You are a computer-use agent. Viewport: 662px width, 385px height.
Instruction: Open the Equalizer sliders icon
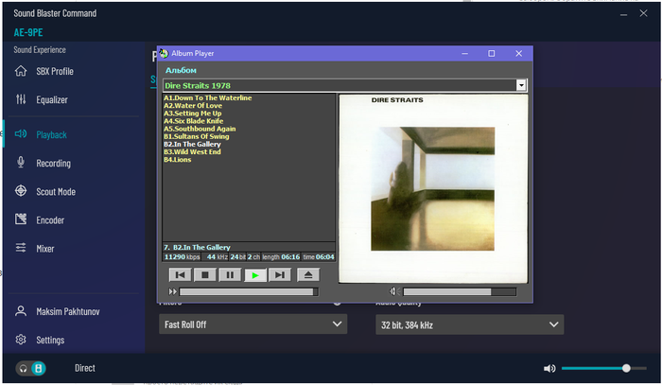[x=21, y=99]
